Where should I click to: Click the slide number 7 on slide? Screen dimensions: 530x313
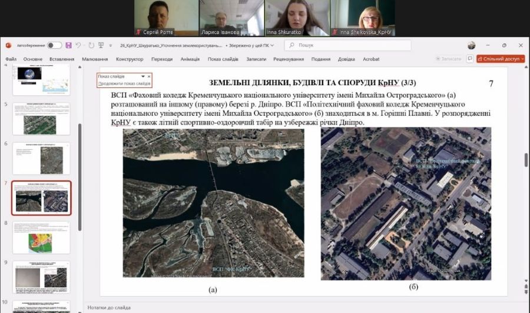[491, 83]
